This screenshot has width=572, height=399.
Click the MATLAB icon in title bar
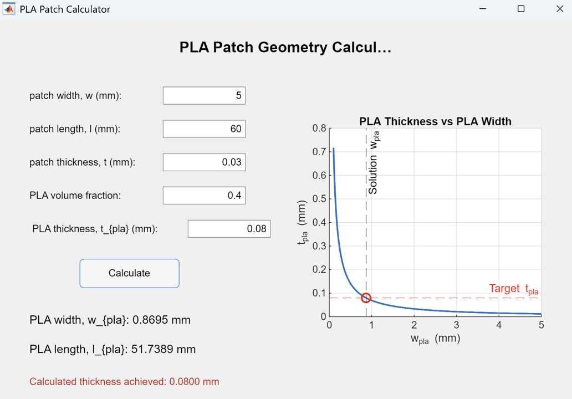coord(9,9)
